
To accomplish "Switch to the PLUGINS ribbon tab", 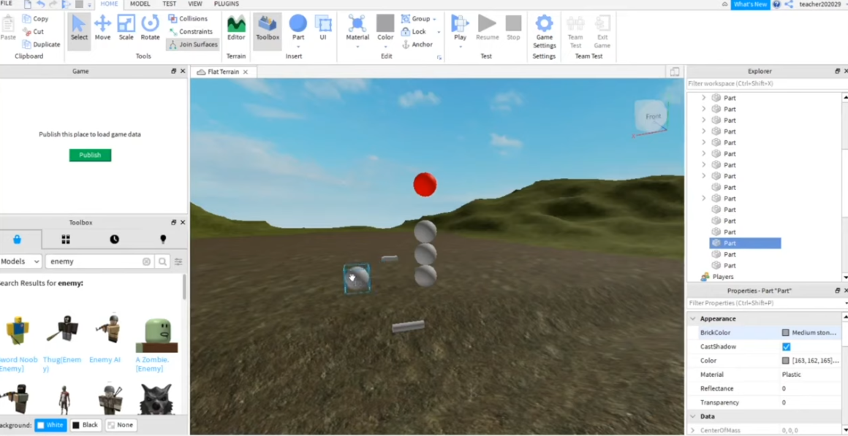I will click(226, 4).
